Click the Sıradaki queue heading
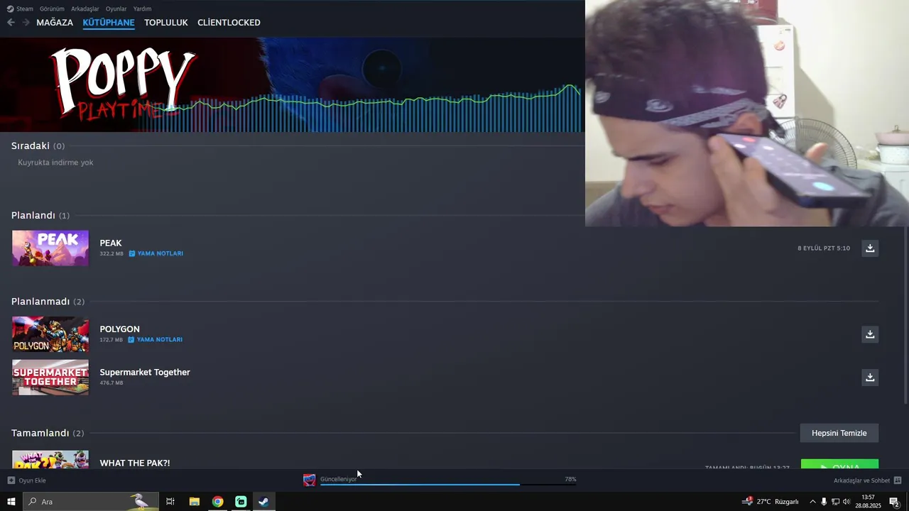This screenshot has width=909, height=511. pyautogui.click(x=38, y=145)
